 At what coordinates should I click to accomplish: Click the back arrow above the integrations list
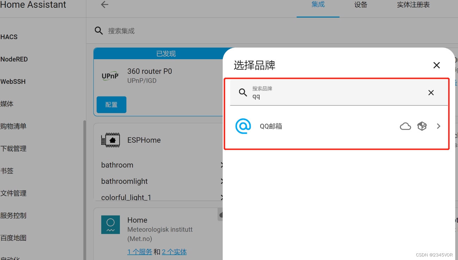coord(104,5)
